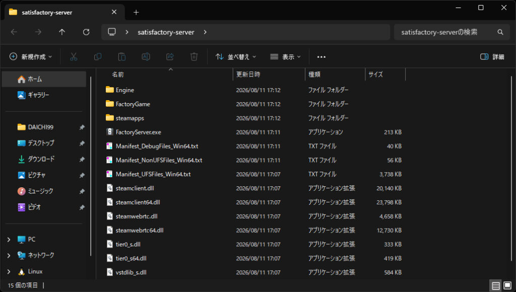
Task: Open the 新規作成 dropdown
Action: (x=31, y=57)
